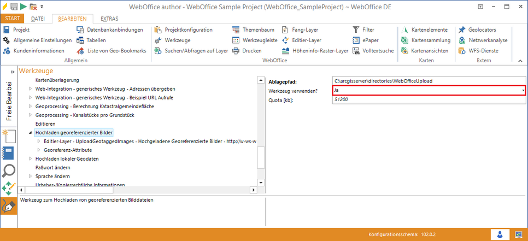Select the Filter tool in ribbon
The height and width of the screenshot is (241, 528).
(x=364, y=30)
